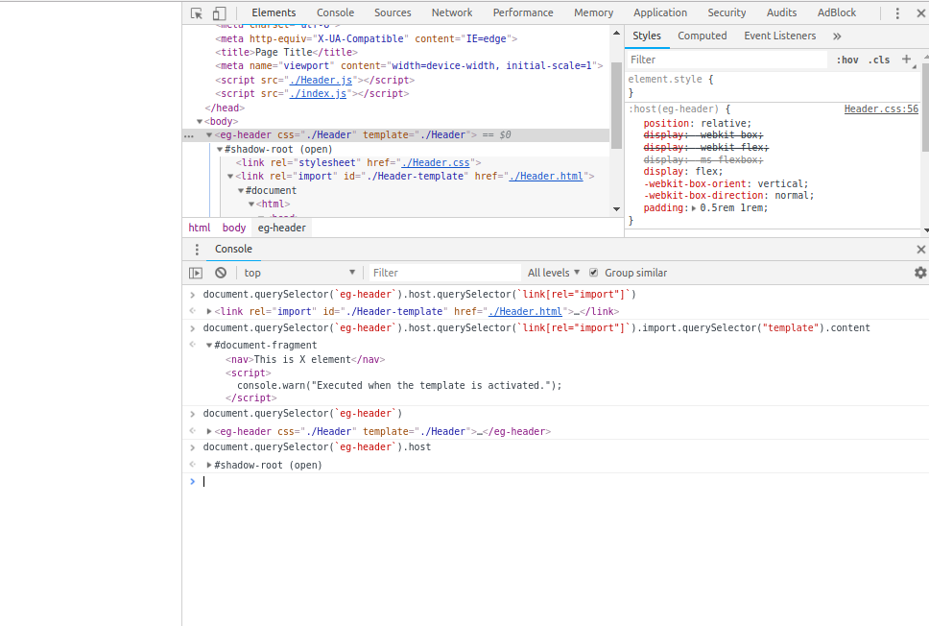Switch to the Sources tab
Image resolution: width=929 pixels, height=626 pixels.
pos(393,12)
